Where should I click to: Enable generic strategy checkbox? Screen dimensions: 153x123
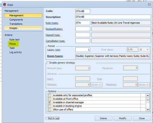[x=48, y=63]
